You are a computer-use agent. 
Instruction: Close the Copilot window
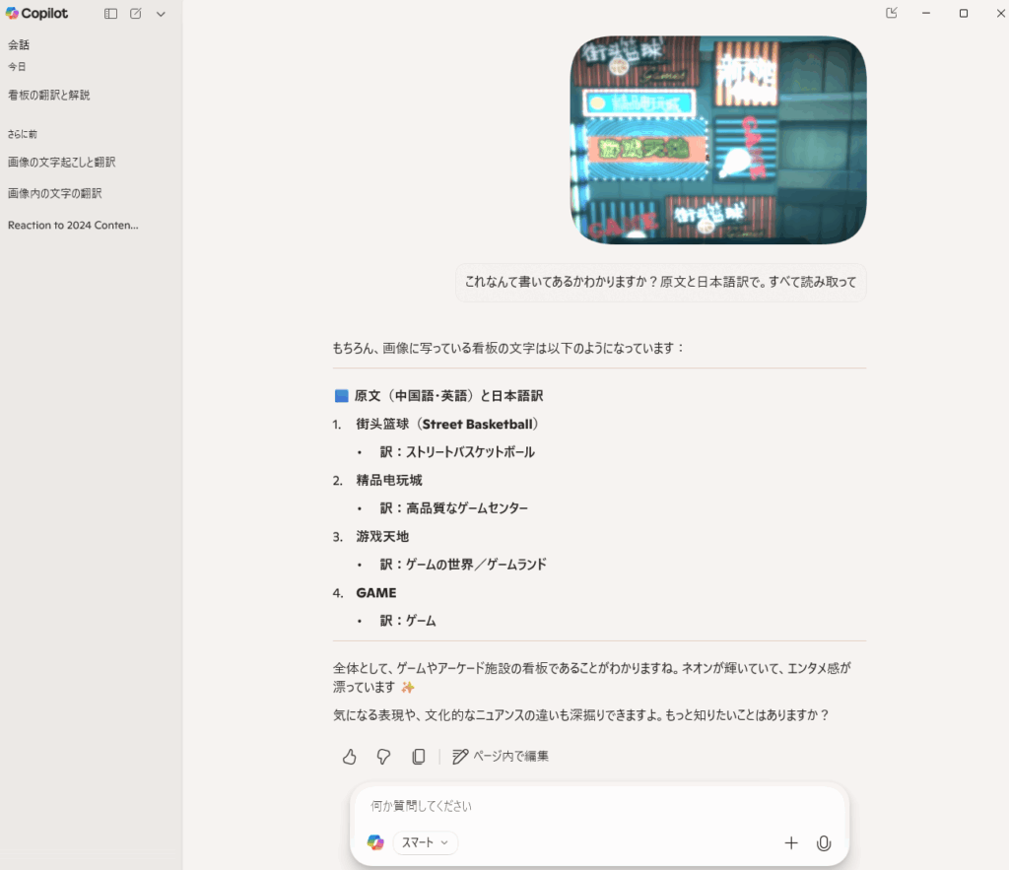pos(1001,13)
